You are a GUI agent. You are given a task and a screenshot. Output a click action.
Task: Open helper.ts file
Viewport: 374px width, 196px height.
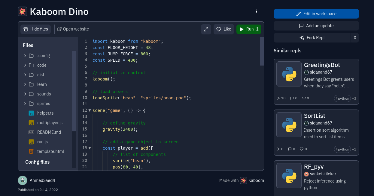pyautogui.click(x=45, y=113)
